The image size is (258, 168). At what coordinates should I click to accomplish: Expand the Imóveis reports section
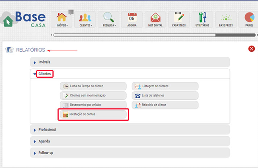[130, 62]
